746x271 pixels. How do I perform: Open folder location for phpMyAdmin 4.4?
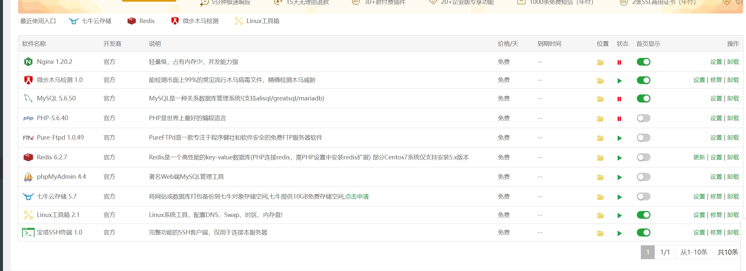pos(600,177)
